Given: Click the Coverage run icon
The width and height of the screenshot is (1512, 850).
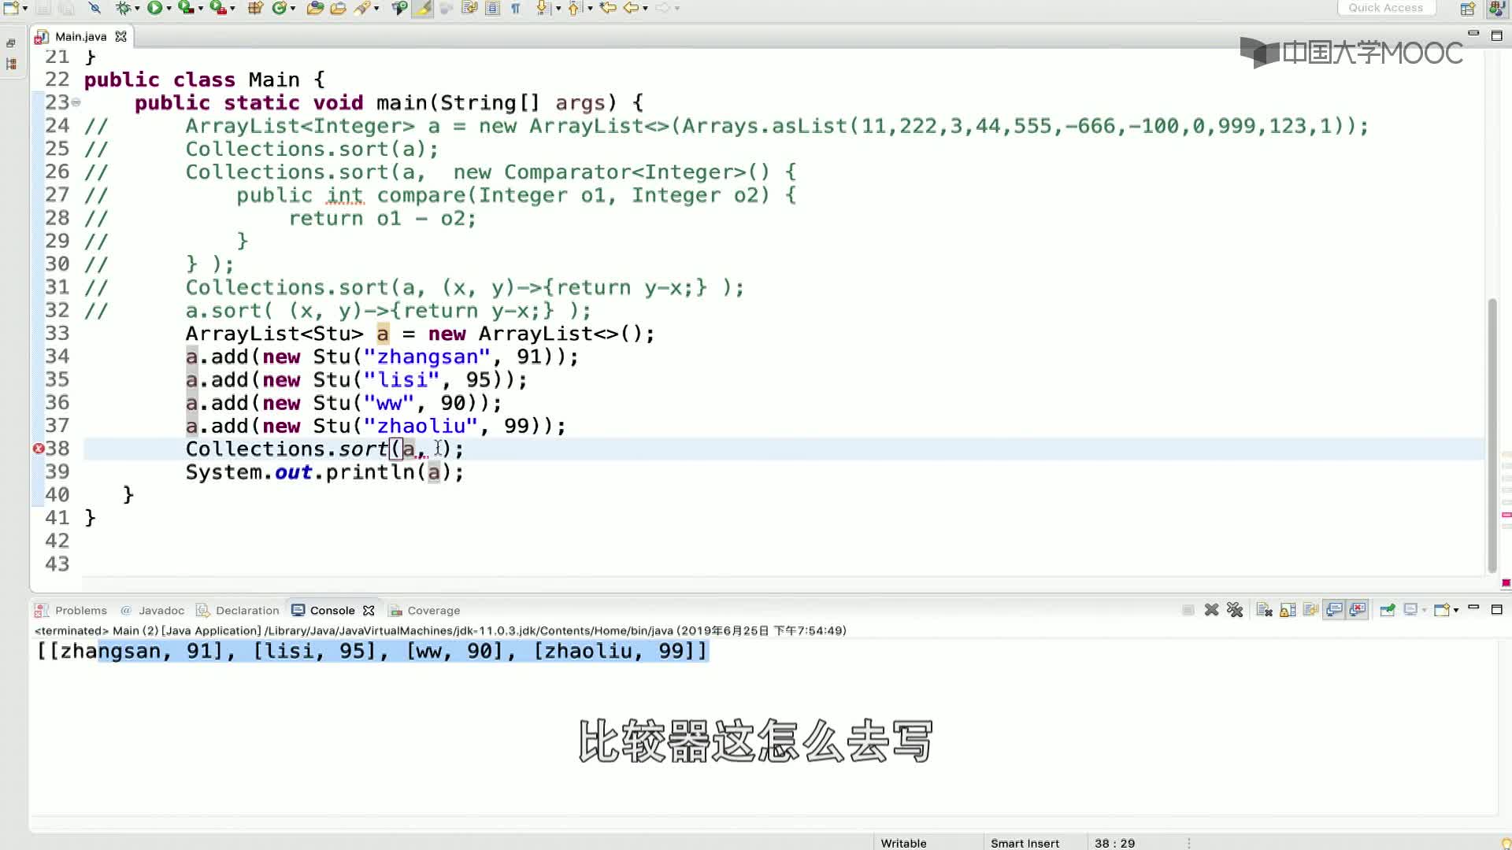Looking at the screenshot, I should (186, 8).
